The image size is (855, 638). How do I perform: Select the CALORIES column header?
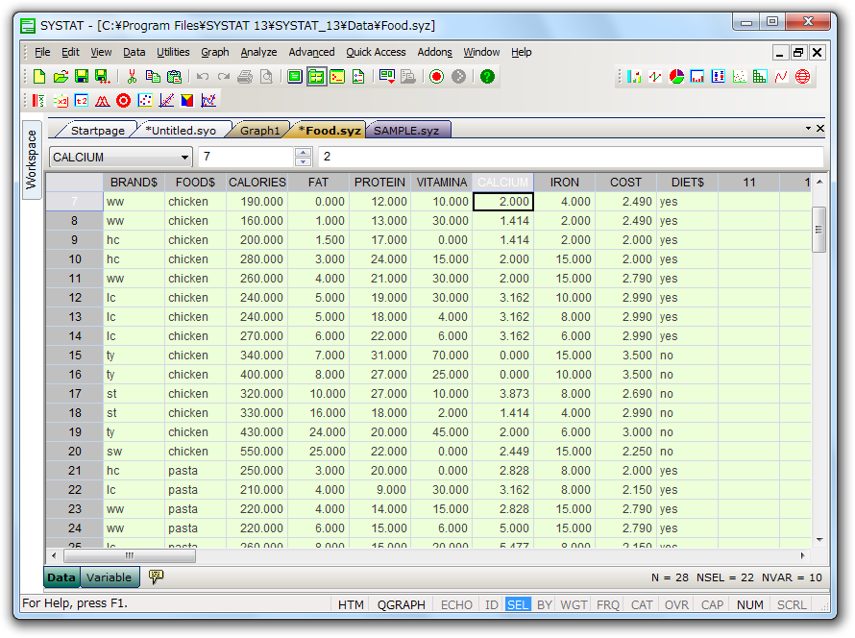[x=257, y=183]
